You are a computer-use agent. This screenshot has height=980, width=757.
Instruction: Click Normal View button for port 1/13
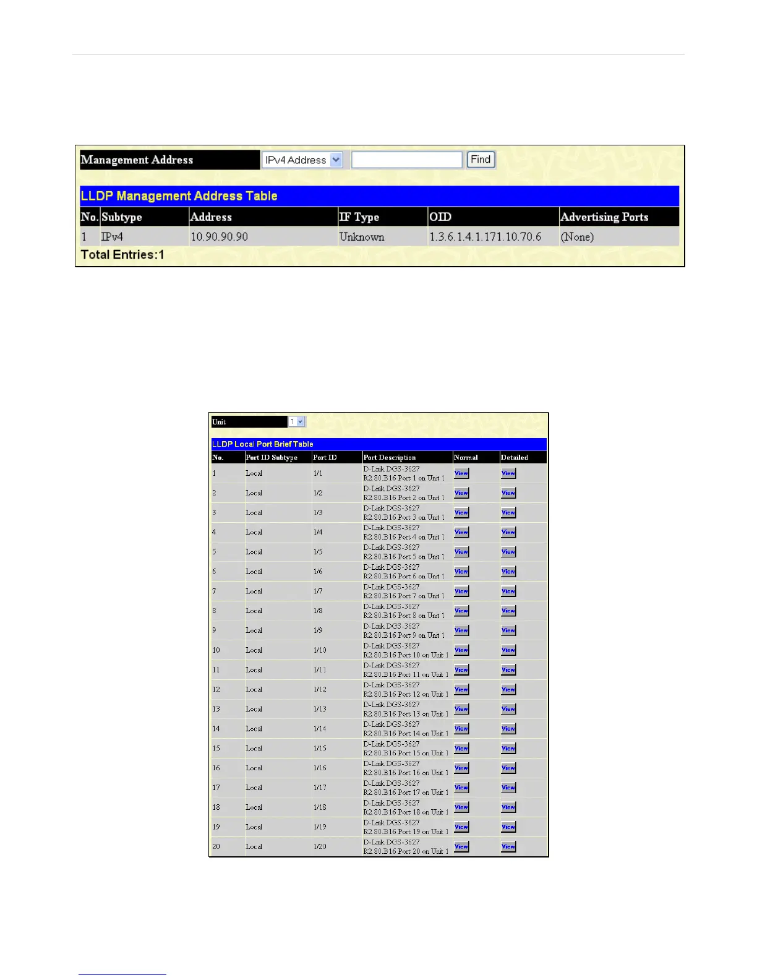click(461, 709)
